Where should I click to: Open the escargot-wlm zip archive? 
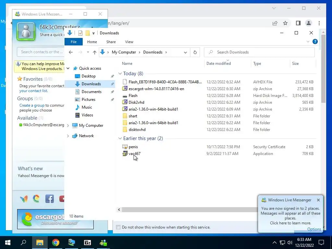point(156,89)
